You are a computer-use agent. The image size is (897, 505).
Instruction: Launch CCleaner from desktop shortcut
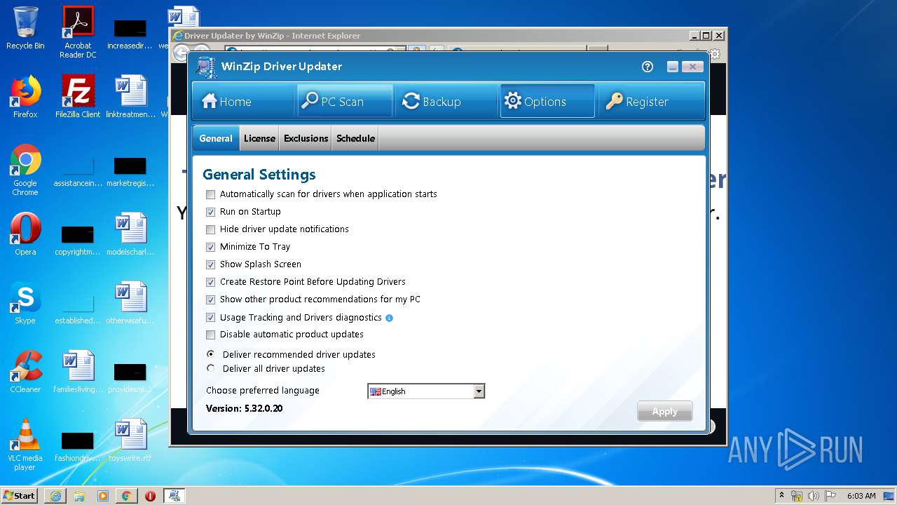coord(25,372)
